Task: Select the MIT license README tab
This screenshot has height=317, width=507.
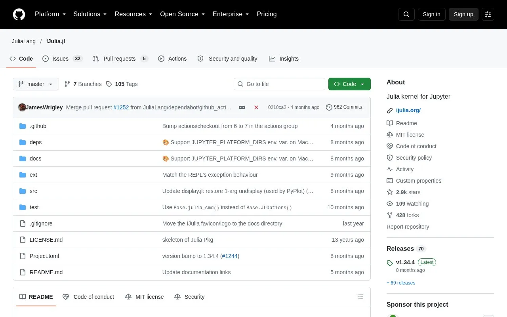Action: coord(144,297)
